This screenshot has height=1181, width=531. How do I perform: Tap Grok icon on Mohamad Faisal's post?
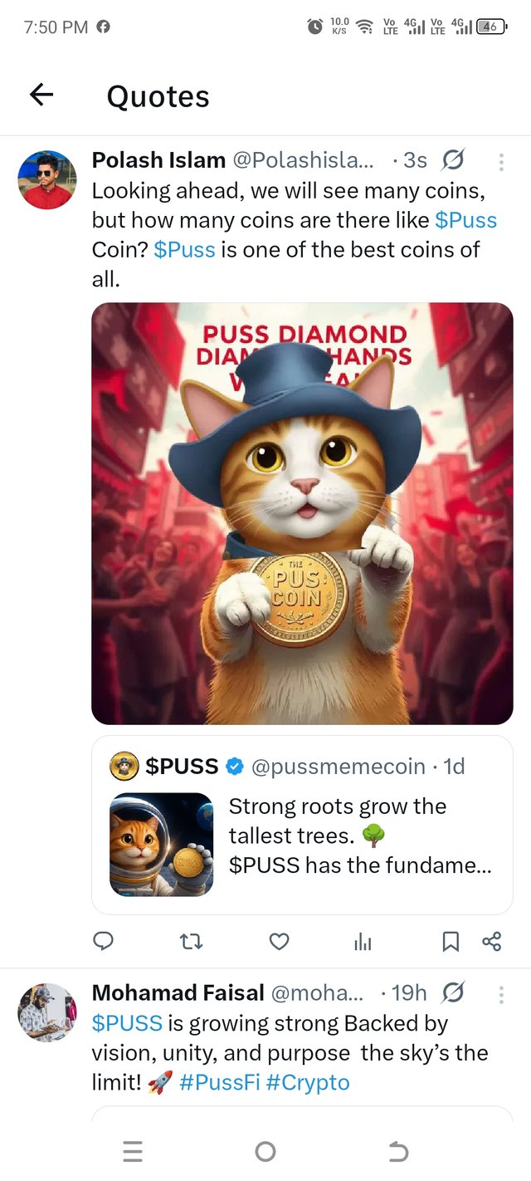pyautogui.click(x=454, y=992)
